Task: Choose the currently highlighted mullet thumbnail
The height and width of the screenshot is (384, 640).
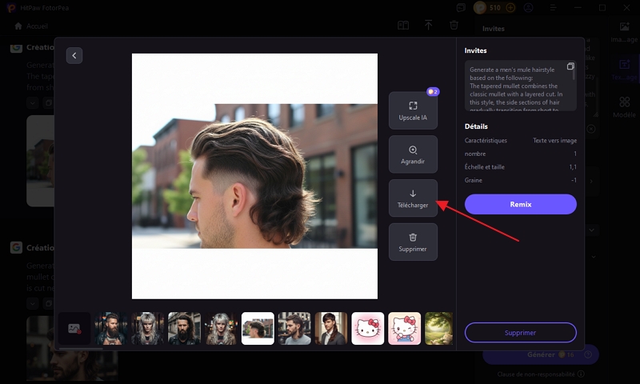Action: click(258, 328)
